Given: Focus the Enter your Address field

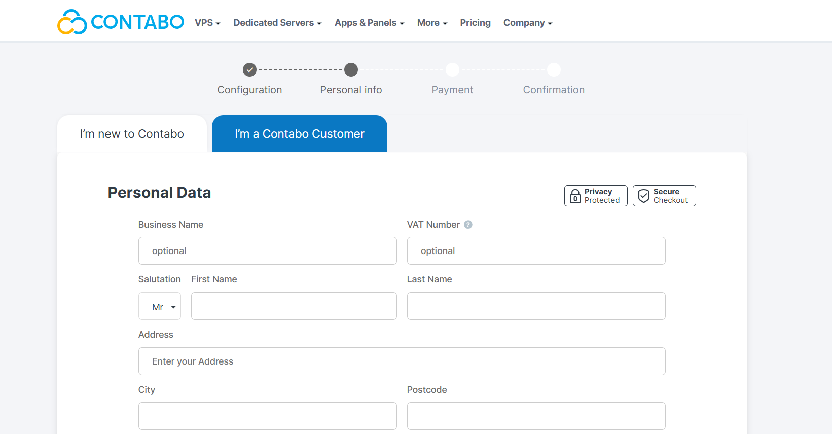Looking at the screenshot, I should coord(402,361).
